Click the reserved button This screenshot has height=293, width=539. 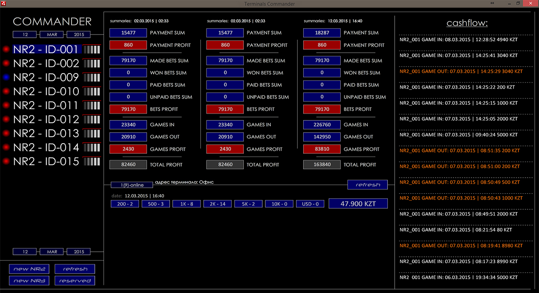(x=75, y=280)
